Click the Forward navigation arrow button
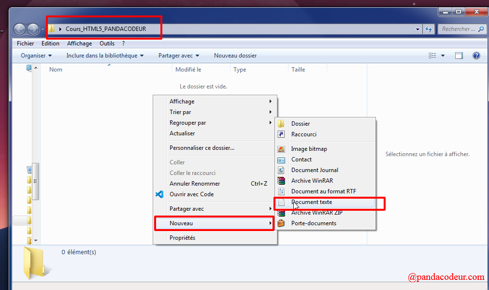Image resolution: width=489 pixels, height=290 pixels. tap(33, 29)
